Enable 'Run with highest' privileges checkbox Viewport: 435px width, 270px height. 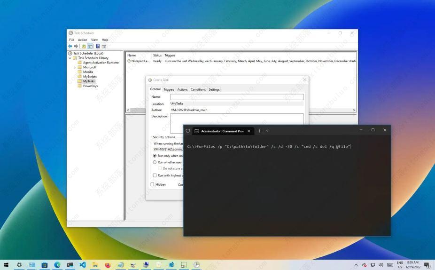click(x=155, y=175)
